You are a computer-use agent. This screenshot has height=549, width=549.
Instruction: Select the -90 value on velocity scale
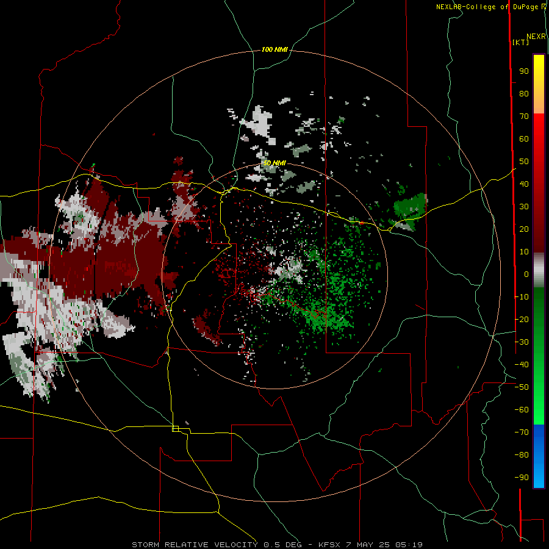[522, 478]
